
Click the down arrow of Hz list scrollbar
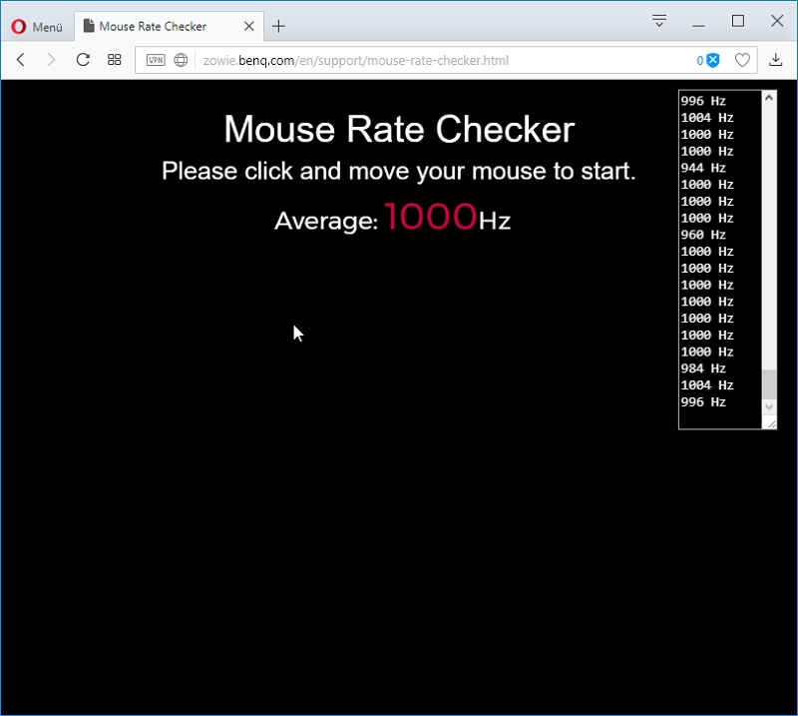pos(769,406)
